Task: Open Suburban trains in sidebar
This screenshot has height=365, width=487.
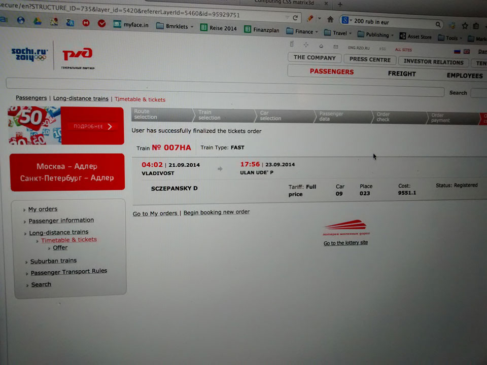Action: 53,261
